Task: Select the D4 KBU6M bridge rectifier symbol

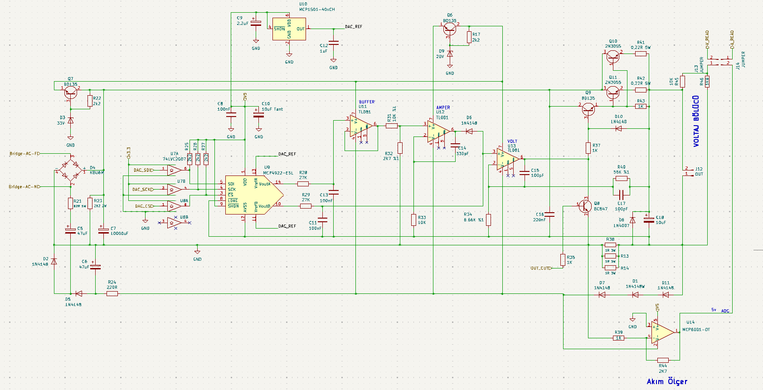Action: (x=71, y=170)
